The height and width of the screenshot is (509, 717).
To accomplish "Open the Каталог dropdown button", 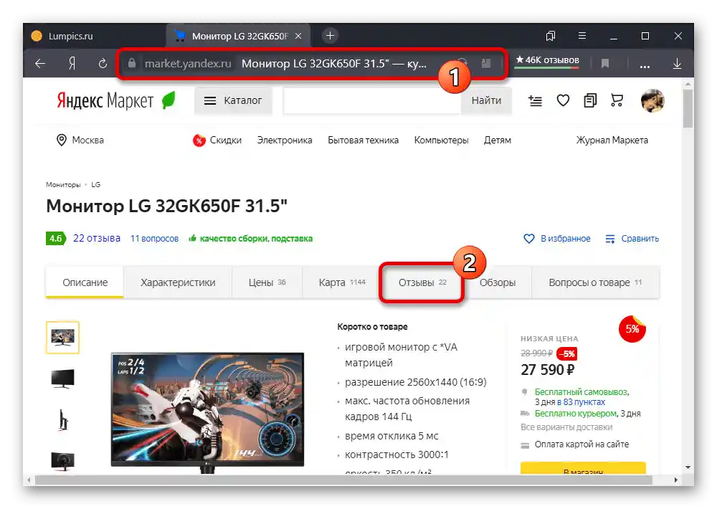I will pos(233,100).
